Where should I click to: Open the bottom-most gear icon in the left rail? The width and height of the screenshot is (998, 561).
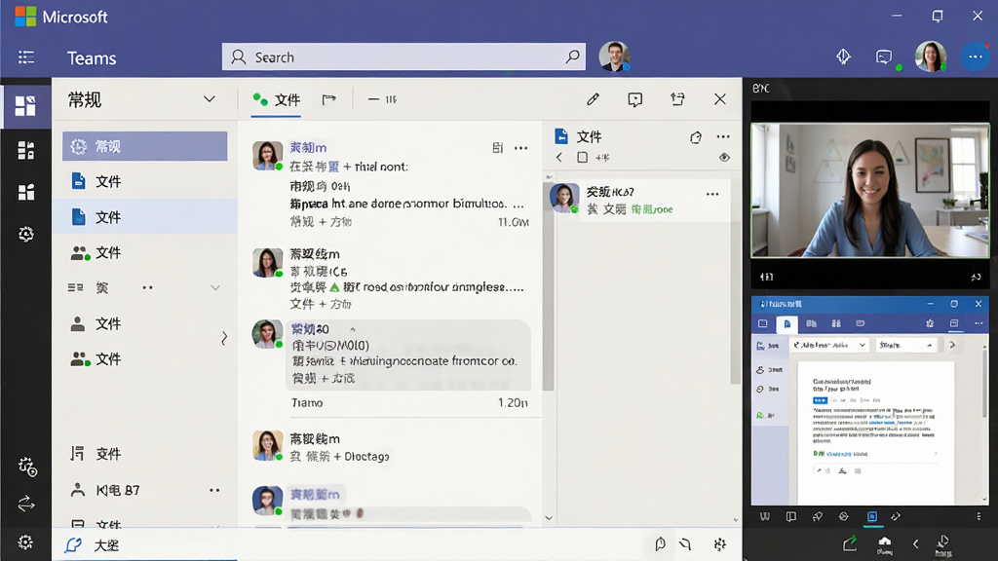[25, 542]
